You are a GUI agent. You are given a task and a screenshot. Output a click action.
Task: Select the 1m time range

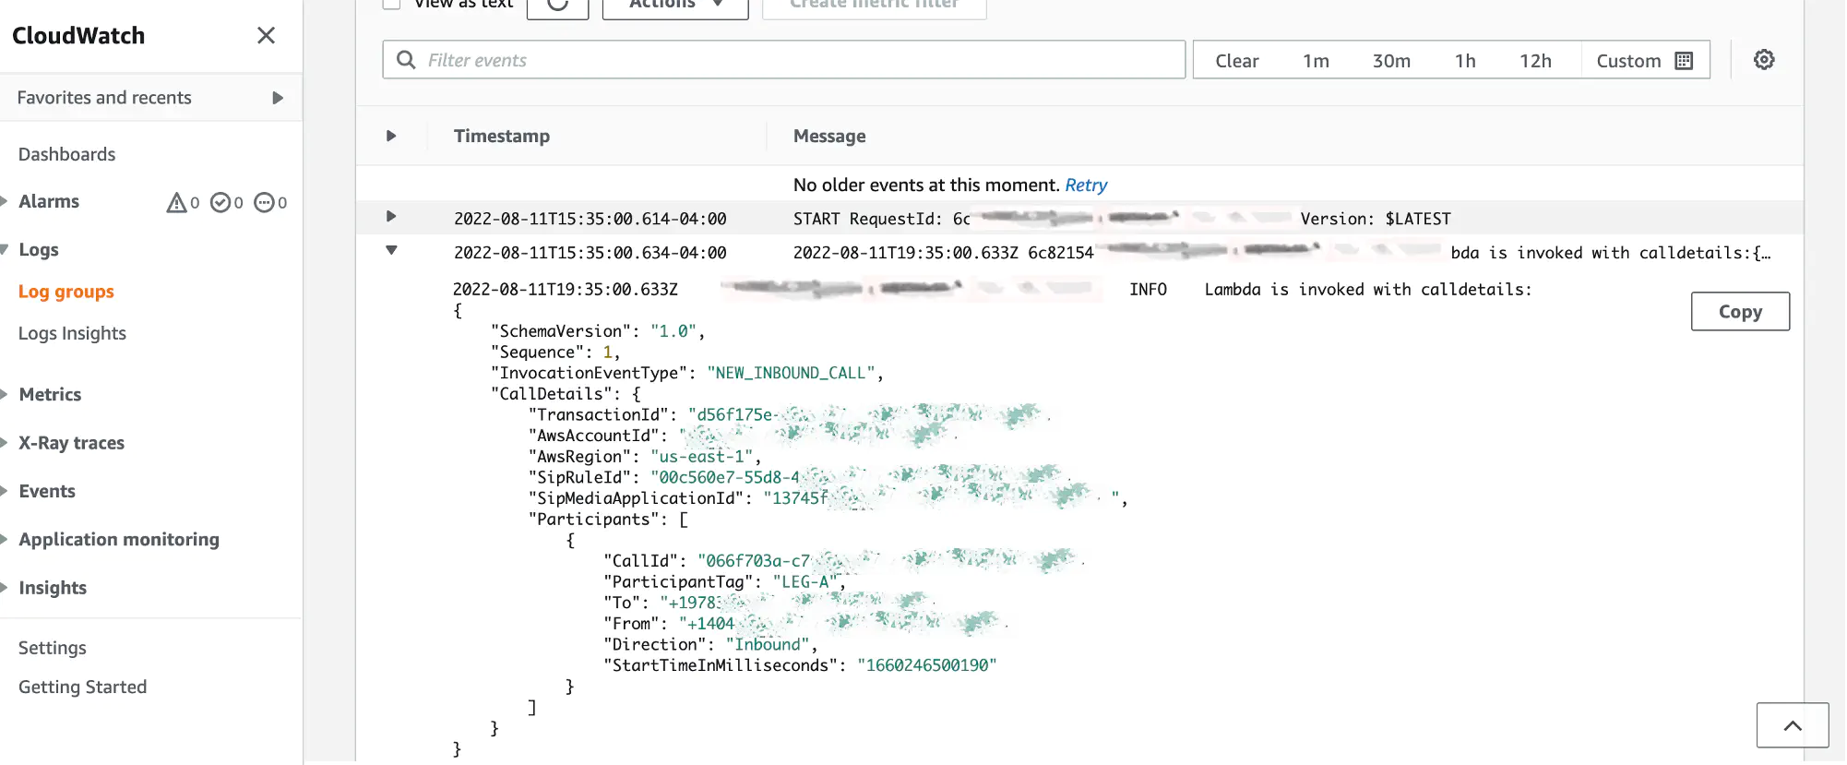pyautogui.click(x=1317, y=61)
